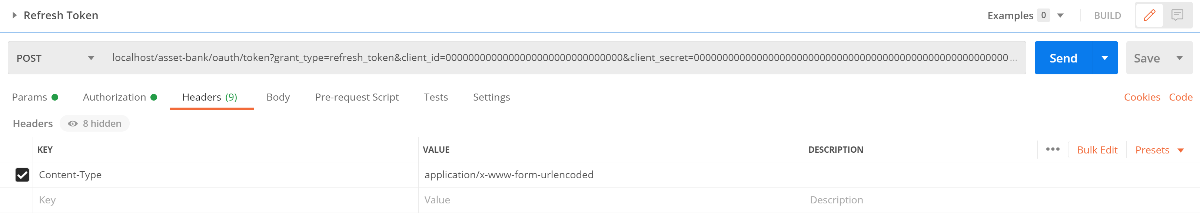This screenshot has width=1200, height=213.
Task: Open the Pre-request Script tab
Action: pos(357,97)
